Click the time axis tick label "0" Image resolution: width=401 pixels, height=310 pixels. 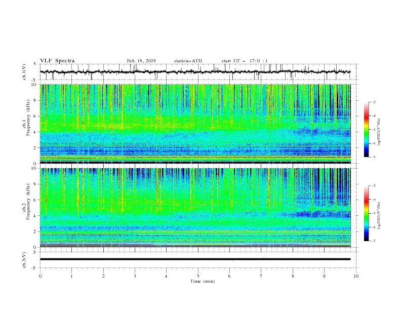40,276
